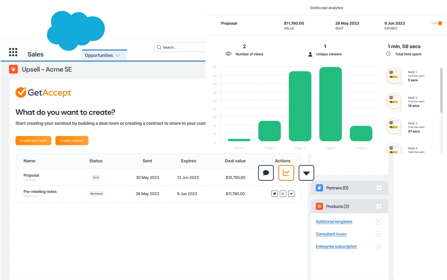The height and width of the screenshot is (280, 447).
Task: Click the 1 min, 59 secs total time
Action: click(x=404, y=46)
